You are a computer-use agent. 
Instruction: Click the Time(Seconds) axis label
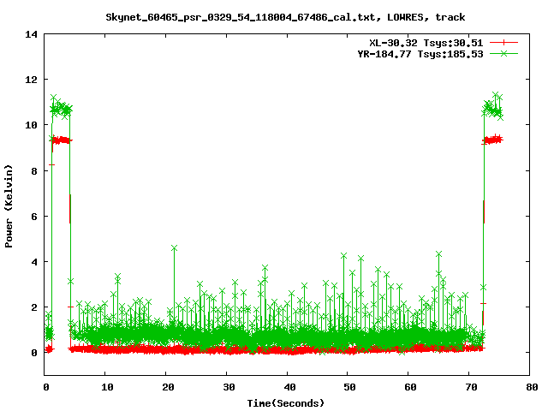point(285,403)
